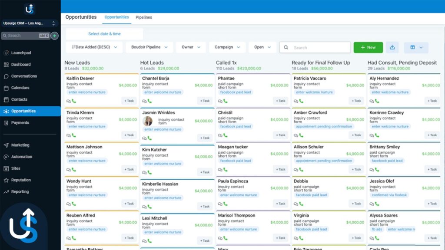Click confirmed via flodesk tag on Jessica Olof
Image resolution: width=445 pixels, height=250 pixels.
pos(389,195)
